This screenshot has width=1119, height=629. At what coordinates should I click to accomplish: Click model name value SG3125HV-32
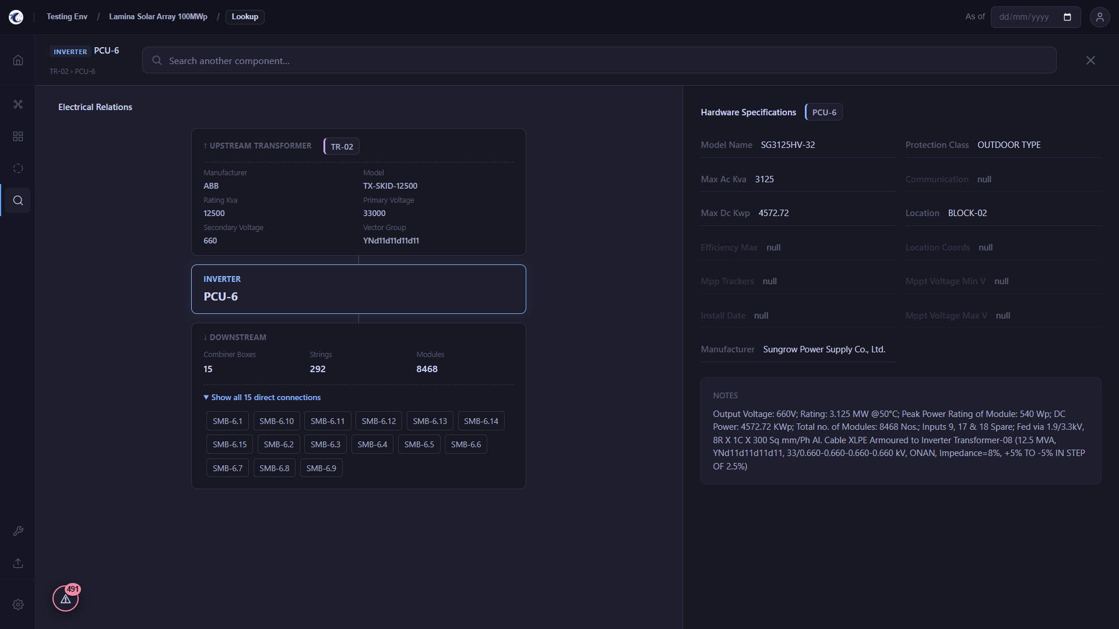click(x=788, y=145)
